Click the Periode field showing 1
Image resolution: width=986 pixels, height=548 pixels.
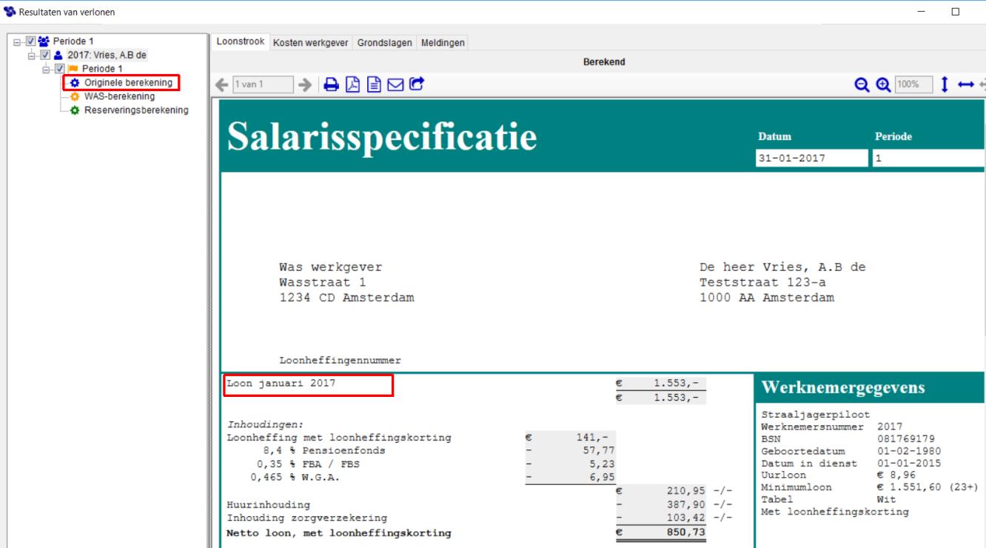pos(929,158)
